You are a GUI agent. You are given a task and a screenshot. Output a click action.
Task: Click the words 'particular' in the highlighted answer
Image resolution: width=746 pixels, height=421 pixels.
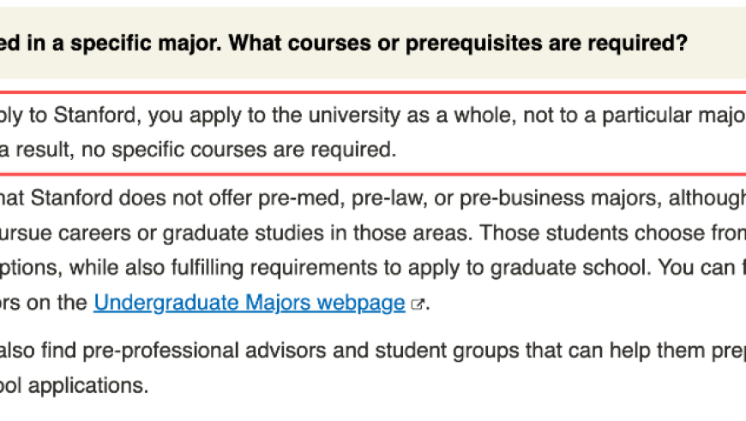644,116
